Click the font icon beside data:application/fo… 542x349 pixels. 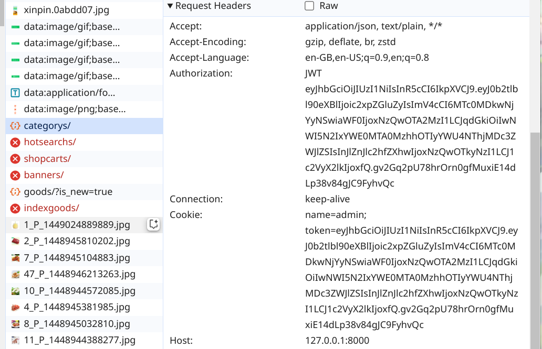click(x=15, y=93)
